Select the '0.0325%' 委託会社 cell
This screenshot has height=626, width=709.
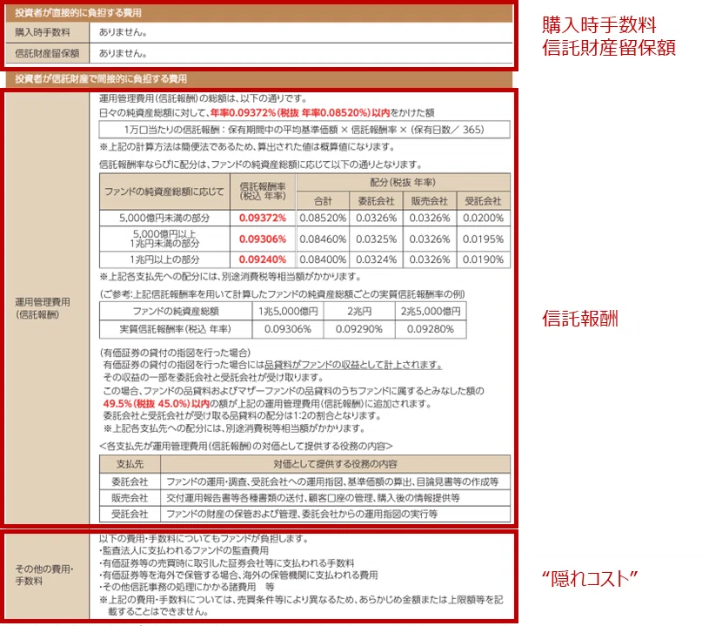[x=376, y=239]
